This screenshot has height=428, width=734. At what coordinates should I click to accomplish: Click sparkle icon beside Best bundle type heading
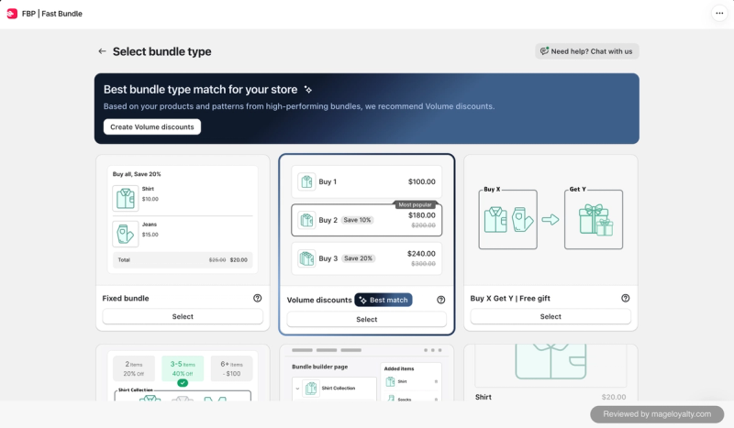pyautogui.click(x=308, y=89)
